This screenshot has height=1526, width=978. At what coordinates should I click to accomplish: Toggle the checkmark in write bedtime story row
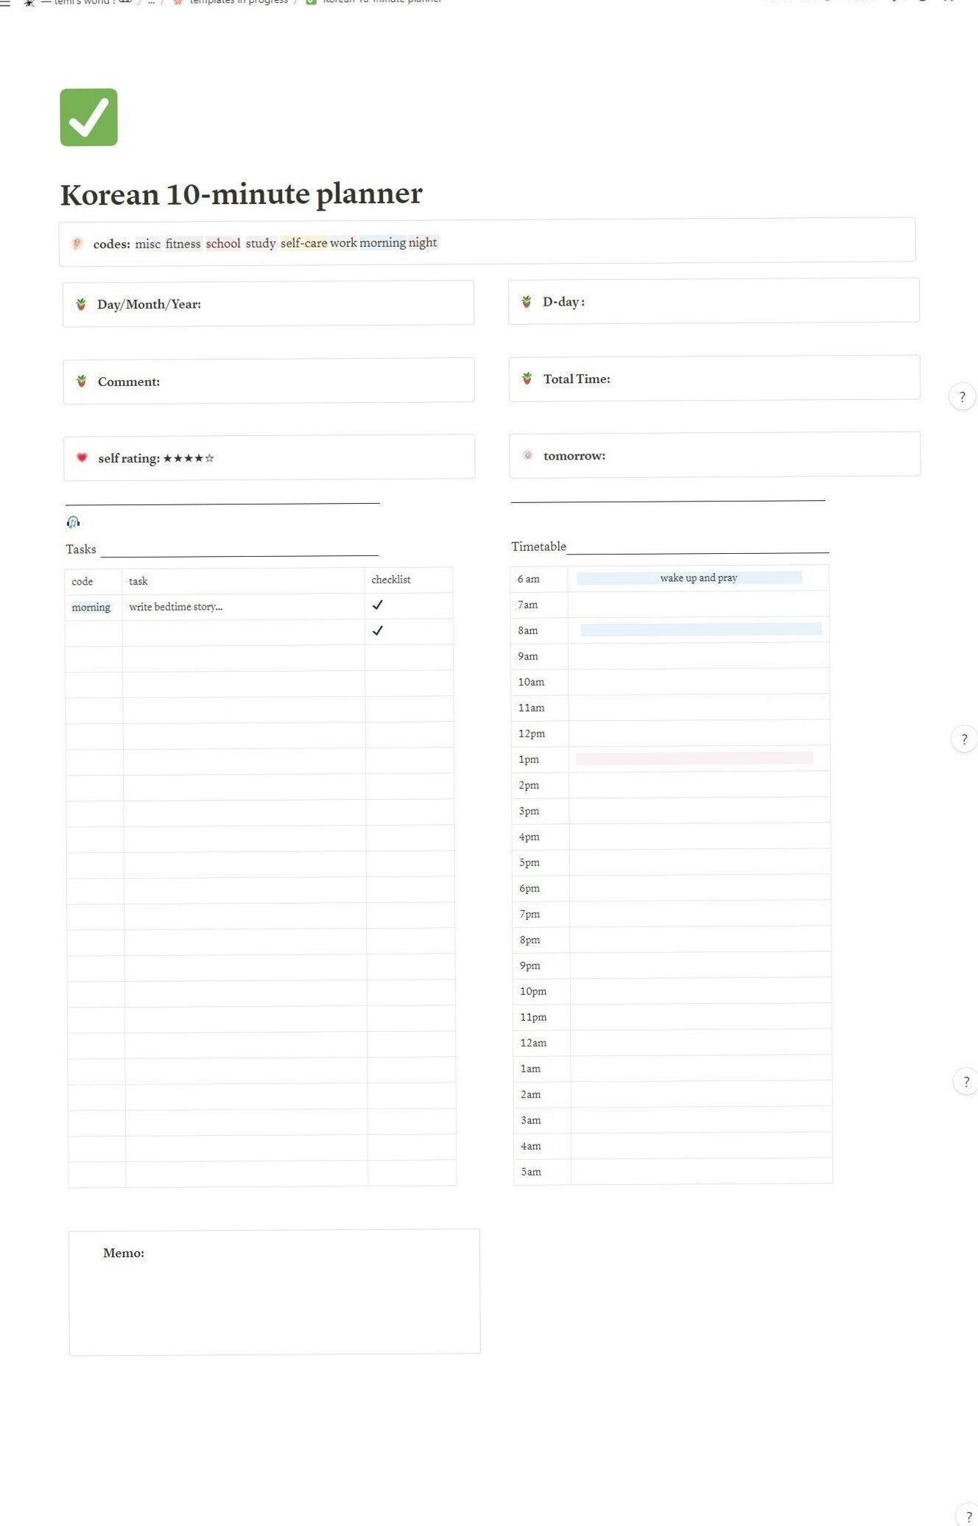click(377, 605)
